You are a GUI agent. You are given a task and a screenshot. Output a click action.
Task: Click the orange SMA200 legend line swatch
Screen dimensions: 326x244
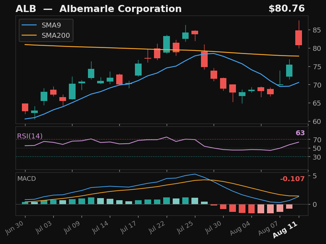click(x=29, y=35)
